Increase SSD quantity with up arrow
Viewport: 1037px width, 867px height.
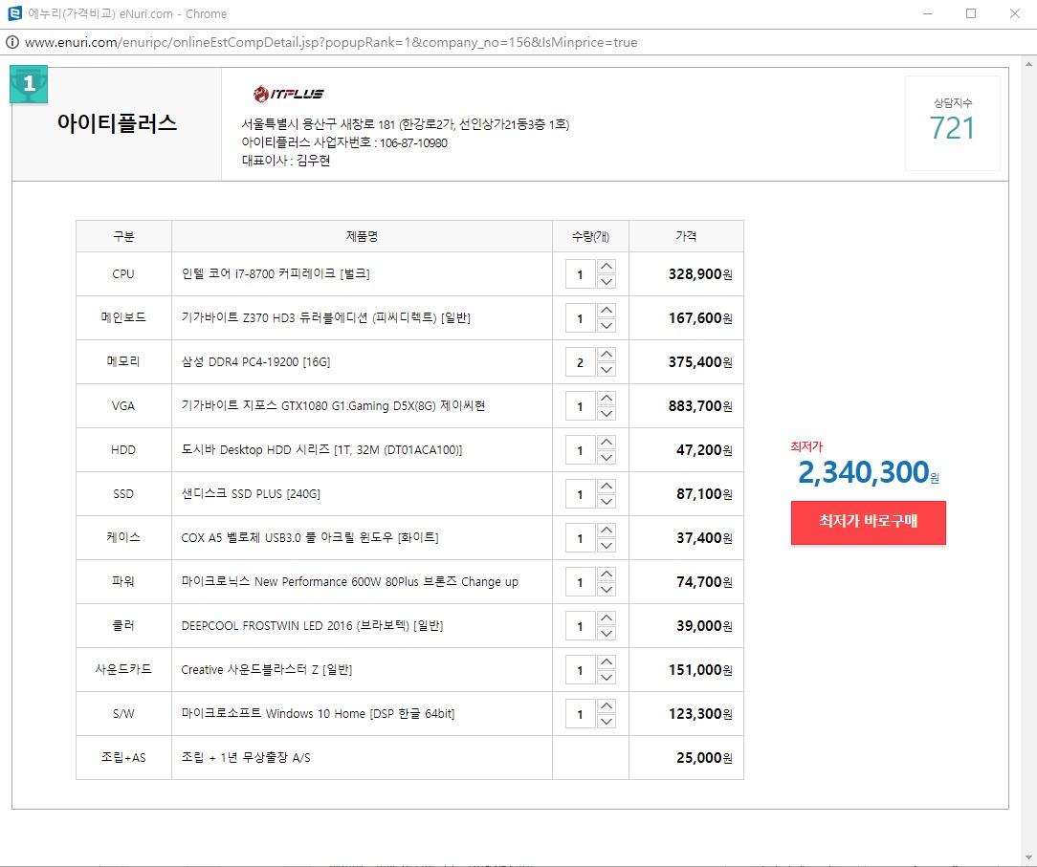[607, 486]
